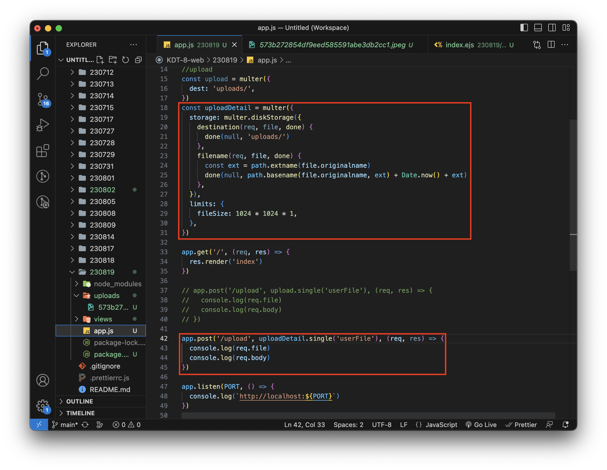Expand the views folder
Image resolution: width=607 pixels, height=470 pixels.
click(x=101, y=319)
